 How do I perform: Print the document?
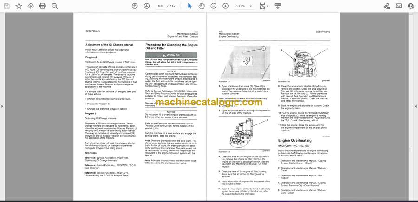(x=42, y=6)
